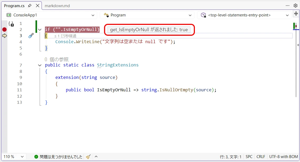Toggle pin on the Program.cs tab
This screenshot has height=162, width=300.
coord(30,6)
